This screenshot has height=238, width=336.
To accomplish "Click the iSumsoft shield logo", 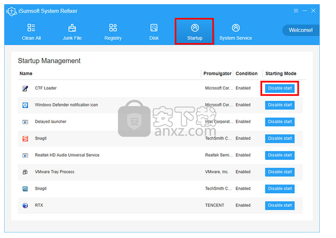I will tap(11, 11).
